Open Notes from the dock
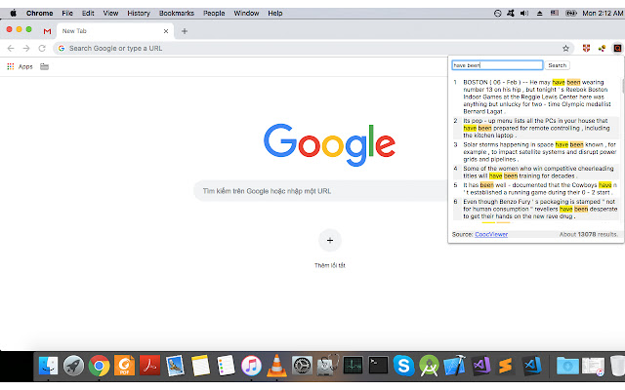 pos(200,366)
